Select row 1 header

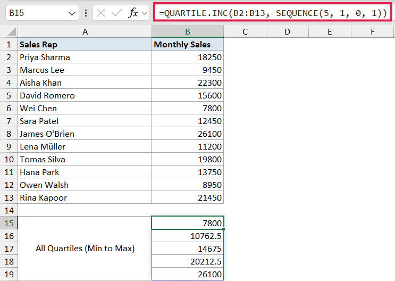(9, 44)
